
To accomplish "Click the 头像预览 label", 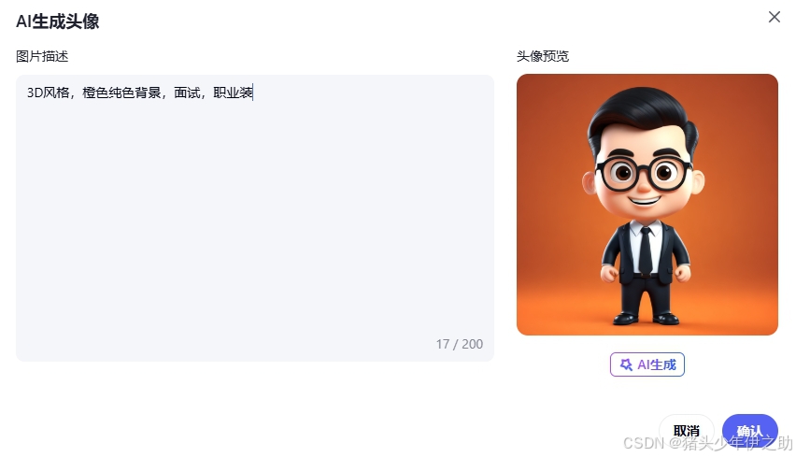I will click(543, 56).
